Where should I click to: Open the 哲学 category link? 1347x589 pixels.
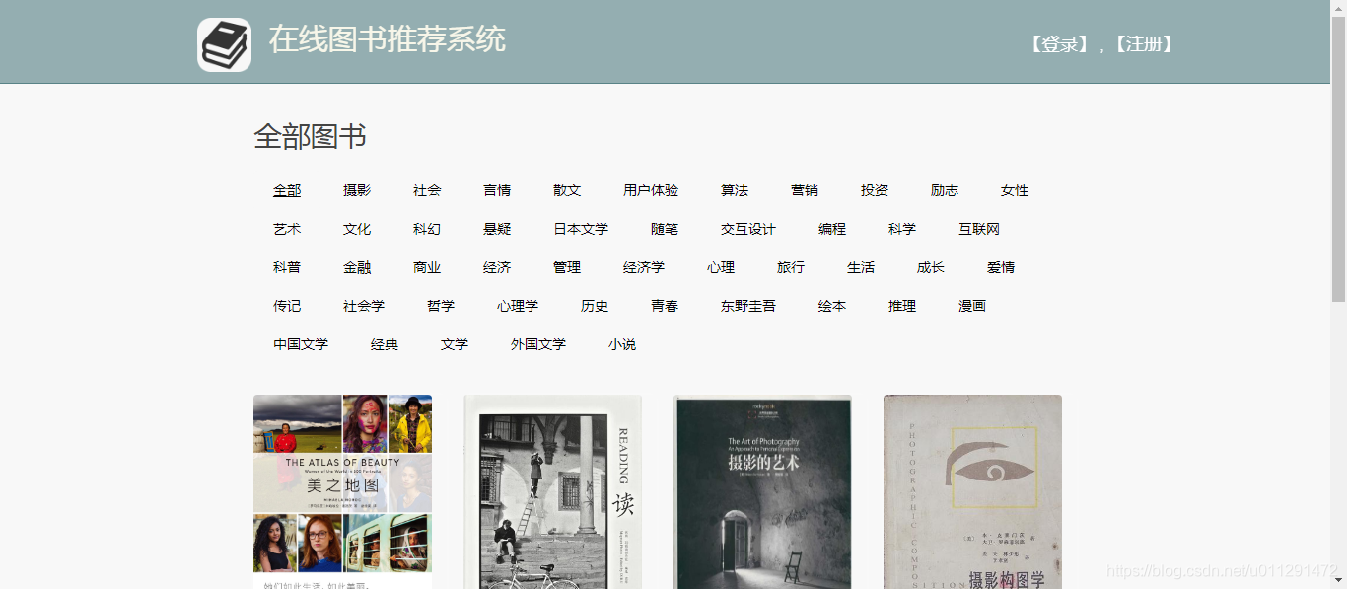coord(441,306)
